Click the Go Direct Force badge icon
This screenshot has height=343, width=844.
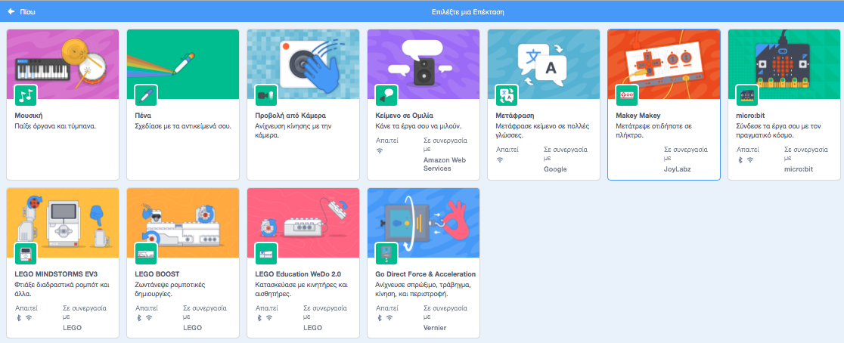click(387, 254)
